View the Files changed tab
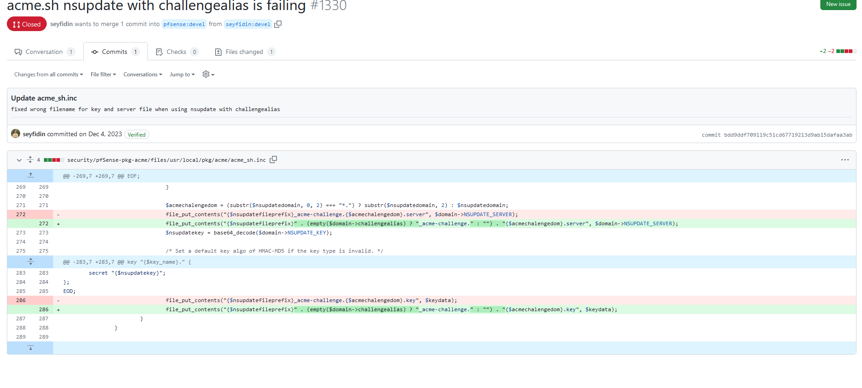This screenshot has width=862, height=388. tap(245, 52)
